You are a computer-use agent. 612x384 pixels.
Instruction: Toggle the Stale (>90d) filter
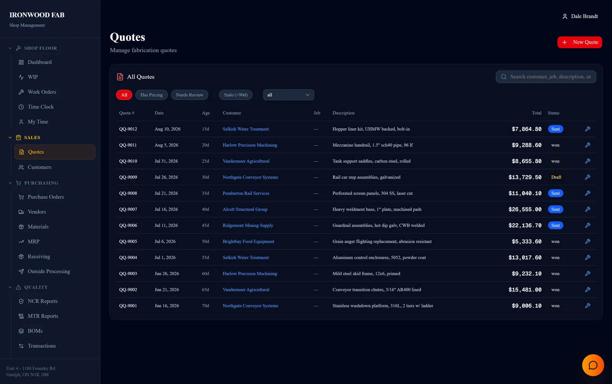click(x=236, y=95)
